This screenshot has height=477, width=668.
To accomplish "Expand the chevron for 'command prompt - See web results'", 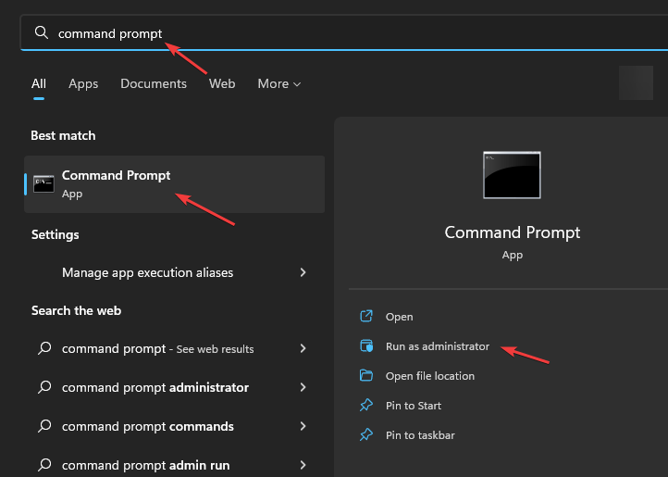I will tap(303, 348).
